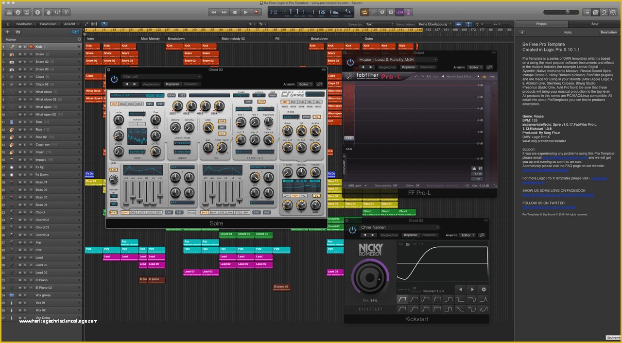Record-enable the Claps track
The height and width of the screenshot is (343, 622).
click(31, 77)
